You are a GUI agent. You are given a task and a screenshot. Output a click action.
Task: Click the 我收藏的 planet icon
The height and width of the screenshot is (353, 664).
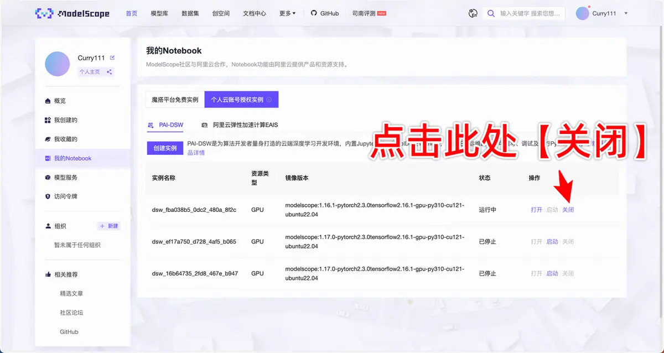tap(48, 139)
